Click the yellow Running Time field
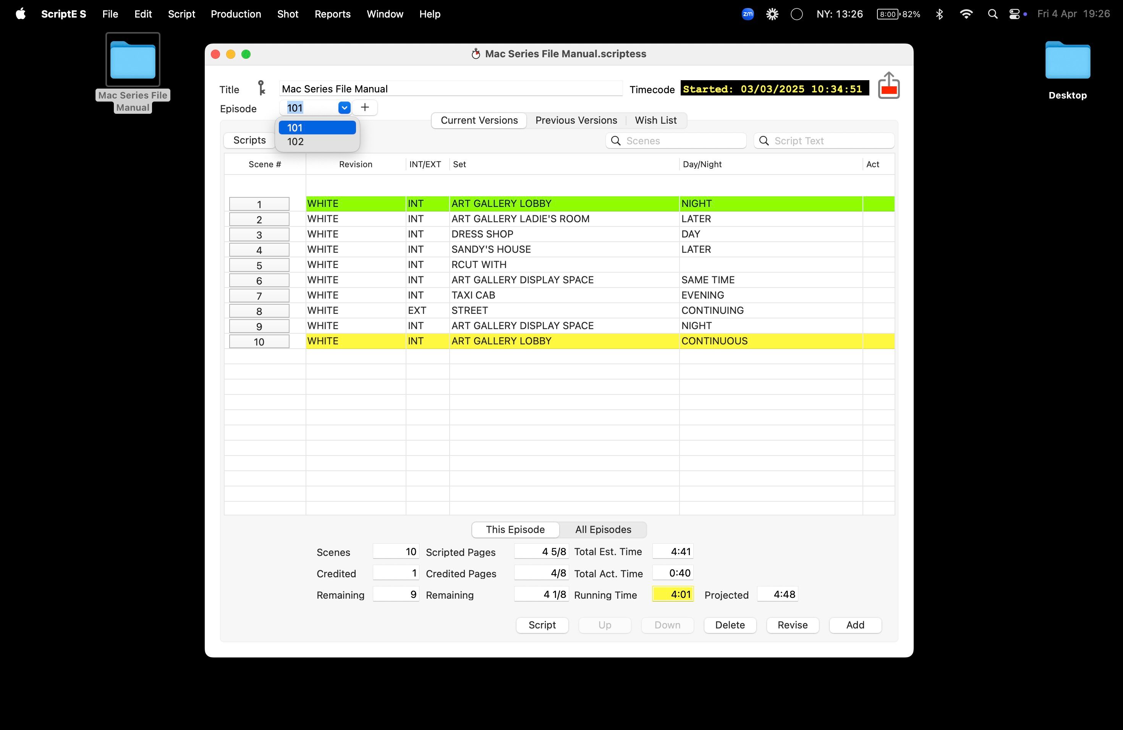This screenshot has width=1123, height=730. 672,594
